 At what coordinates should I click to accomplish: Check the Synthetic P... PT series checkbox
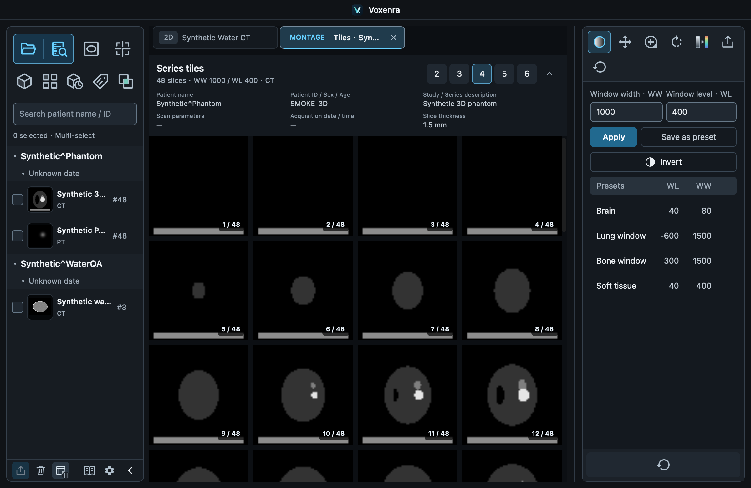18,236
